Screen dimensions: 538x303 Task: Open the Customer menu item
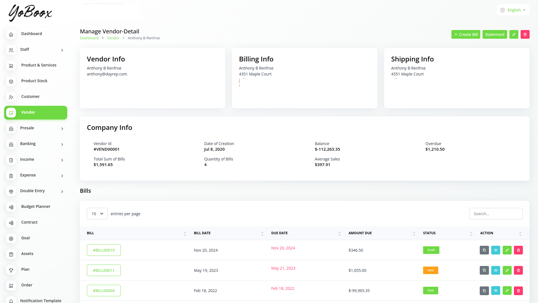click(30, 97)
